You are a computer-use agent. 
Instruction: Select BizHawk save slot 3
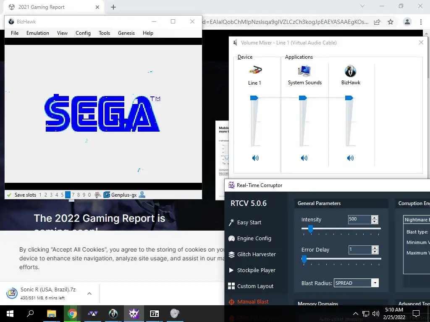(x=51, y=195)
